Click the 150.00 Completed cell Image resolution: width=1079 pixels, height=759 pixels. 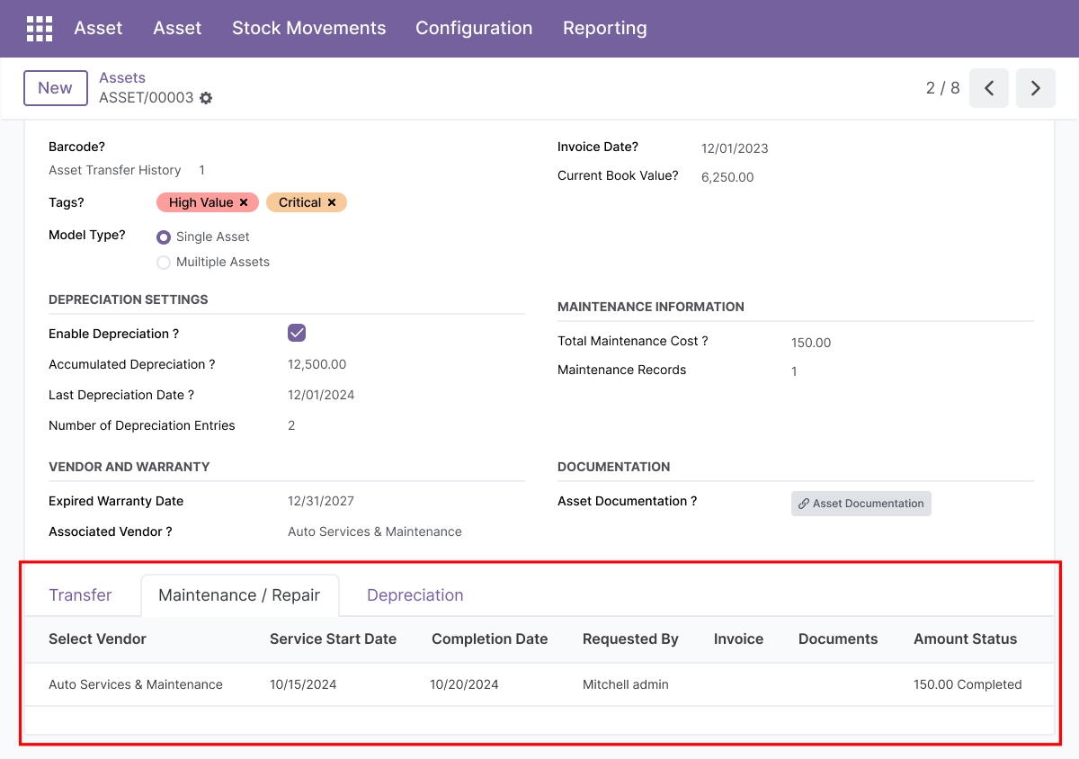tap(968, 684)
